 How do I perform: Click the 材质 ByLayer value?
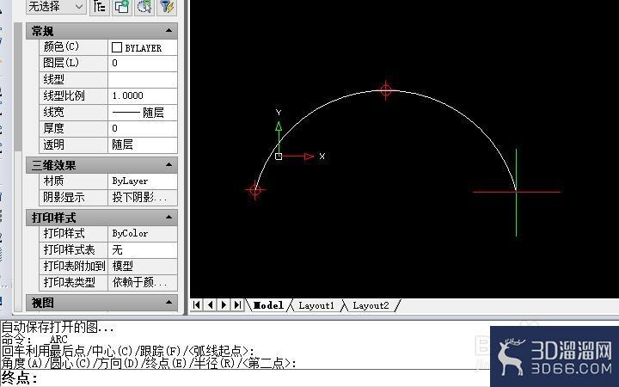click(x=143, y=181)
